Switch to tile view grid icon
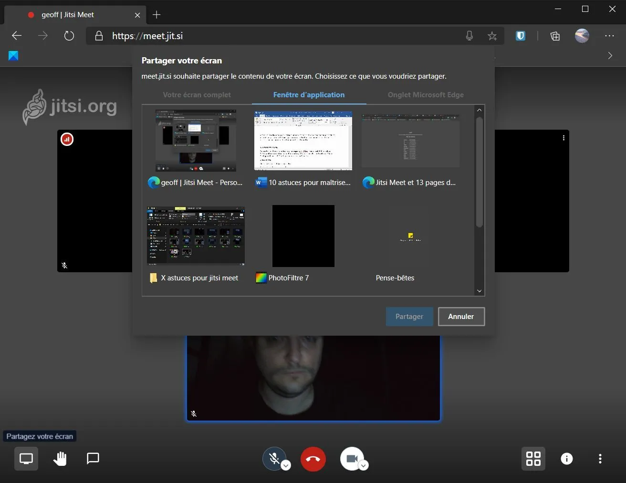 [533, 459]
